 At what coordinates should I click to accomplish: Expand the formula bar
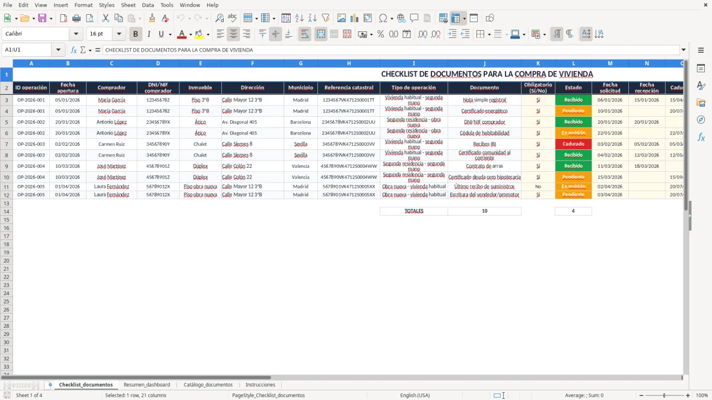click(684, 50)
